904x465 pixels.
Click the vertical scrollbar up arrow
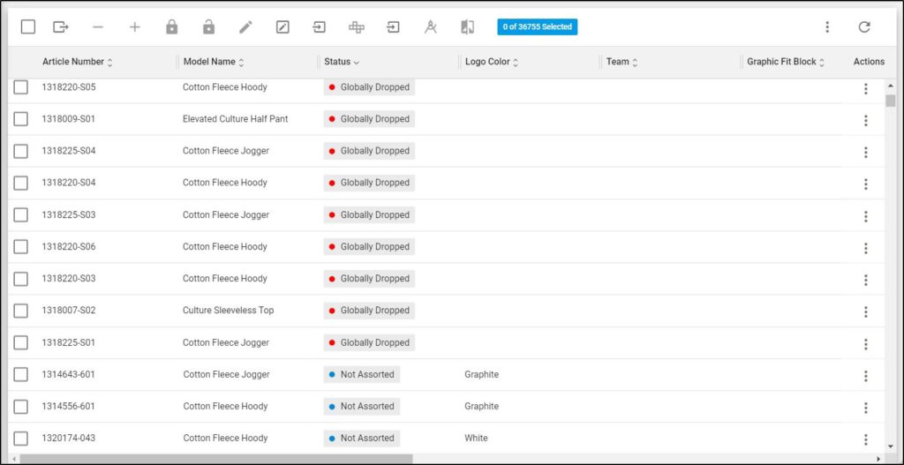coord(891,86)
